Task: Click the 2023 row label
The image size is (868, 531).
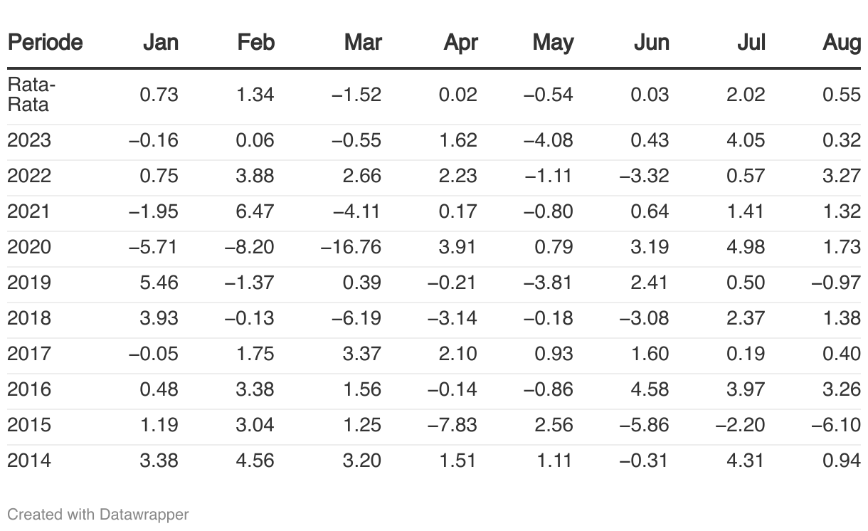Action: 29,140
